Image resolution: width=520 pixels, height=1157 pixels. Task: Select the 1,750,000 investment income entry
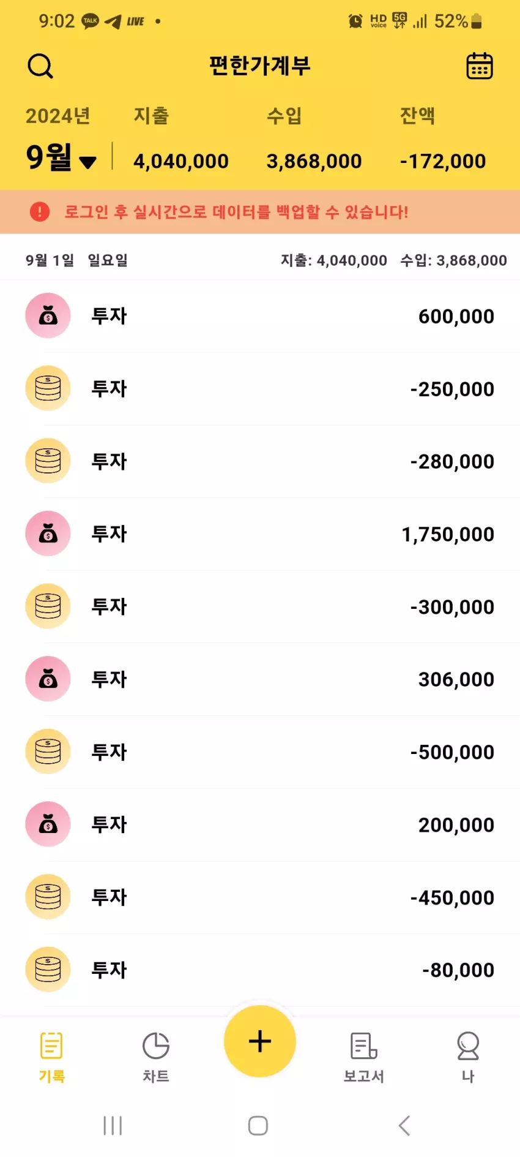click(x=260, y=534)
